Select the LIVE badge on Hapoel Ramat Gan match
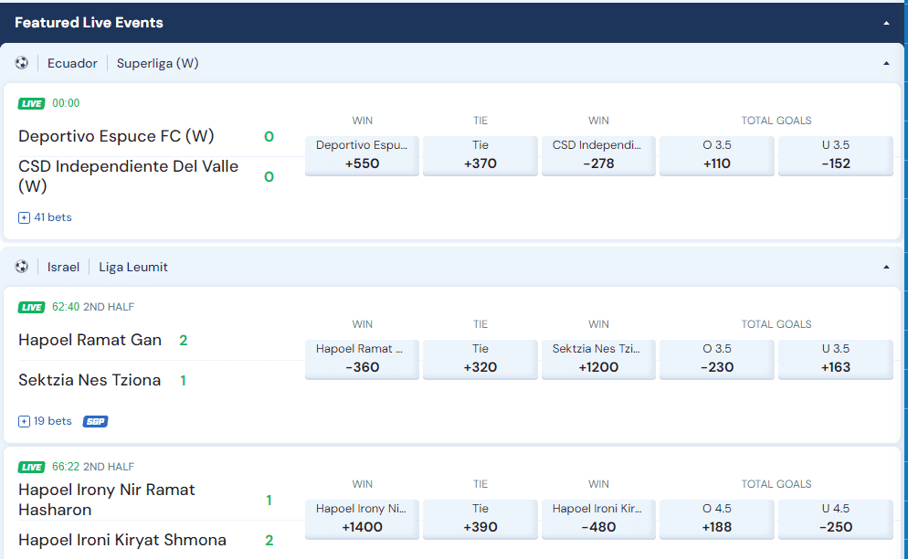The image size is (908, 559). pyautogui.click(x=31, y=307)
